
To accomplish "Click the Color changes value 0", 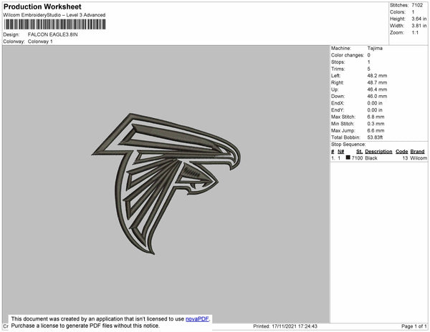I will point(368,55).
